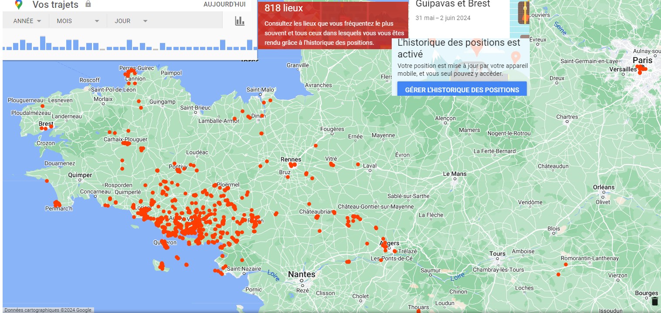Click the Tours city label
Image resolution: width=661 pixels, height=313 pixels.
pyautogui.click(x=497, y=253)
